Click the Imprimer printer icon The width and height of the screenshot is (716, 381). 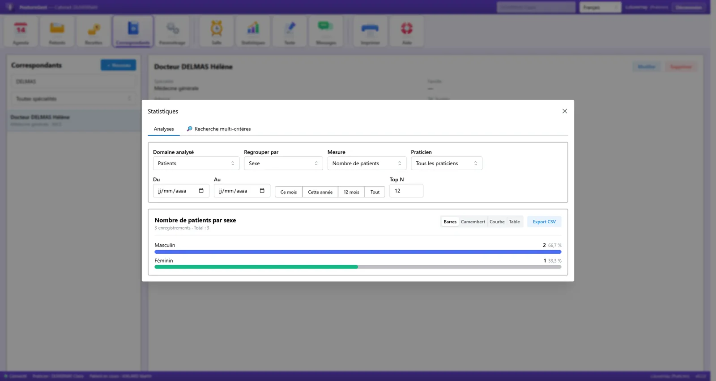pyautogui.click(x=370, y=31)
